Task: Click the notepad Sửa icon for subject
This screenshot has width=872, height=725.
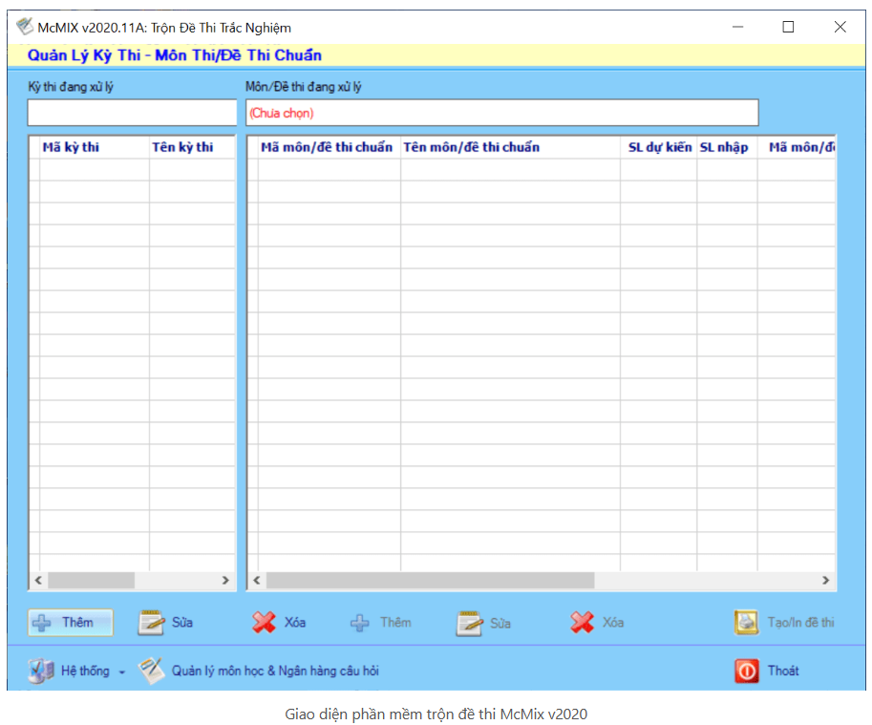Action: 469,623
